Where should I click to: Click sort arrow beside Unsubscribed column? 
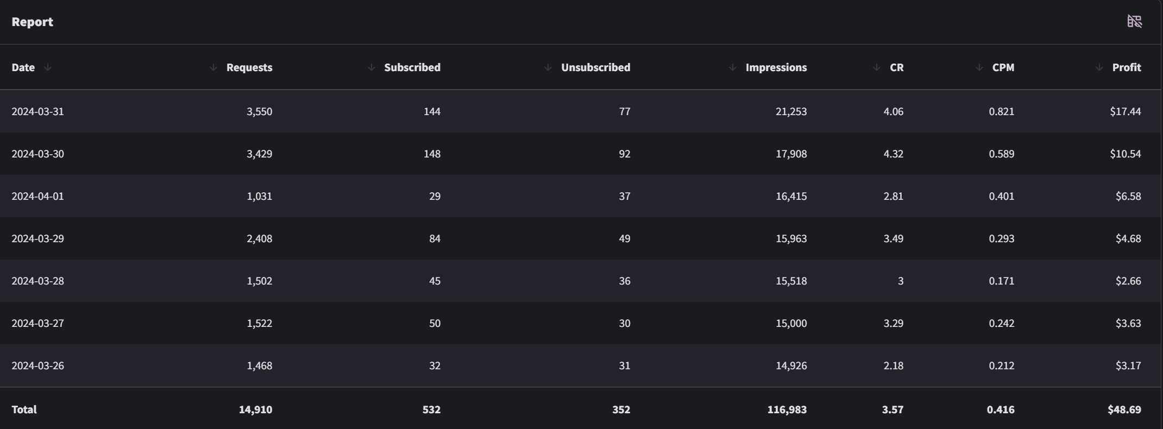[548, 67]
